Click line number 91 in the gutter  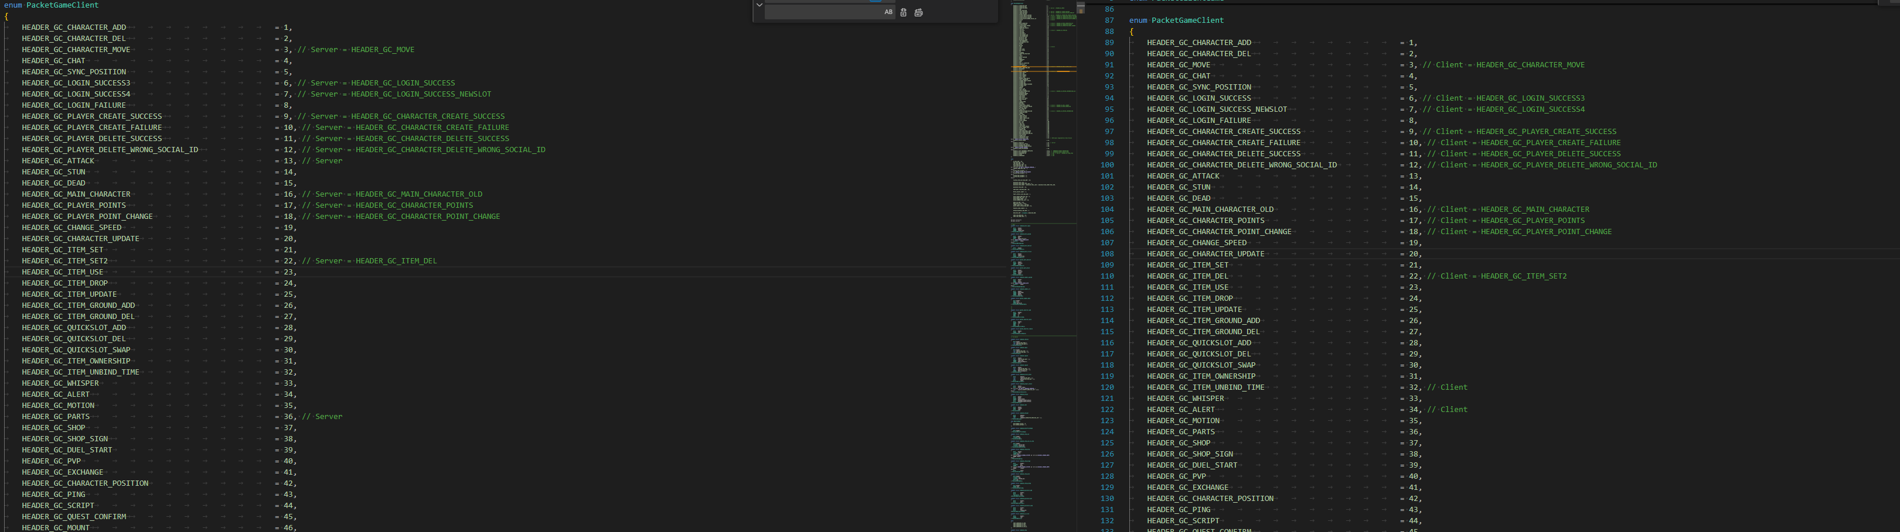coord(1109,65)
